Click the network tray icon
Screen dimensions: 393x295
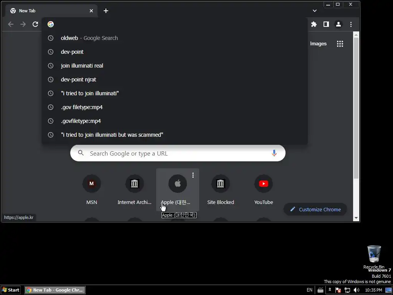pos(347,290)
